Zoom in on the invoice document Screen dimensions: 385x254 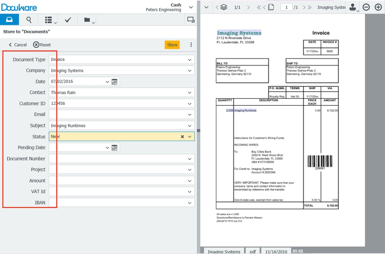click(378, 7)
